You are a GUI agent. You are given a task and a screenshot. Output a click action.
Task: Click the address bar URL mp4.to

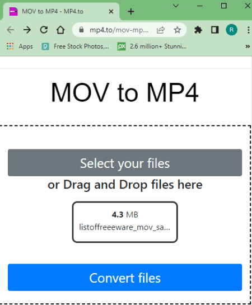point(119,30)
